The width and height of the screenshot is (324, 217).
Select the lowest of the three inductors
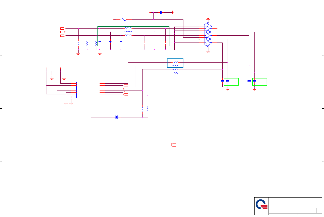pos(128,35)
